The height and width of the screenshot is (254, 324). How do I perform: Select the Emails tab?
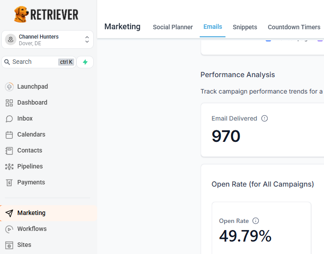coord(213,27)
